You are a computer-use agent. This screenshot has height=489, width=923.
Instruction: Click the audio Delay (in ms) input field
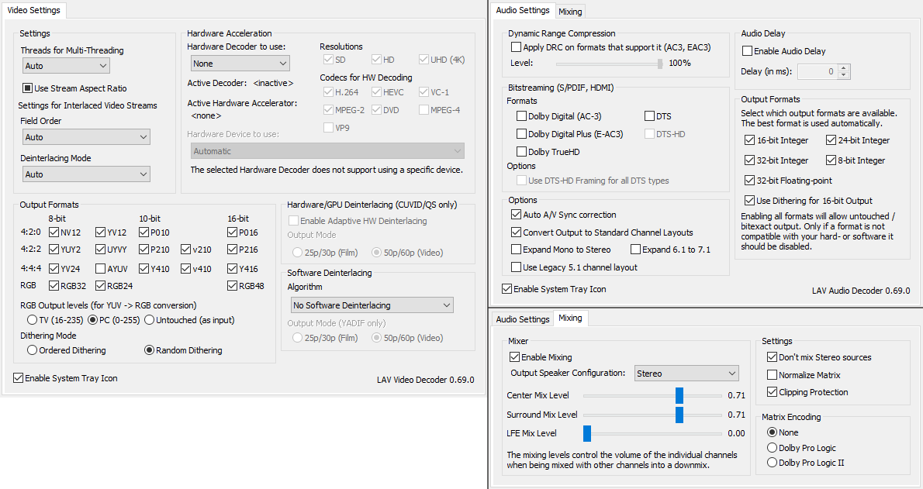(x=817, y=71)
